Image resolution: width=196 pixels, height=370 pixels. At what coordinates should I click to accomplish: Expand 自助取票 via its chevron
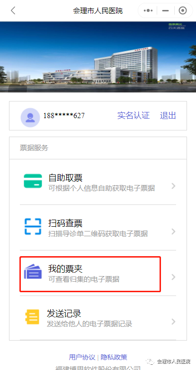click(x=174, y=186)
